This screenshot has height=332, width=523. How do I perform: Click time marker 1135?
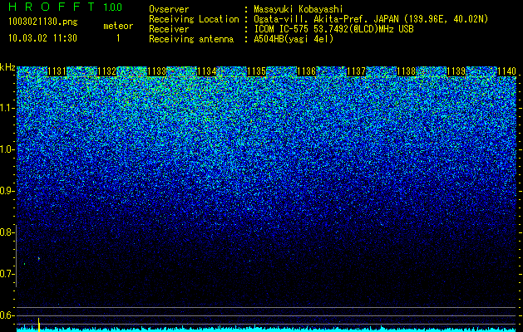[256, 71]
